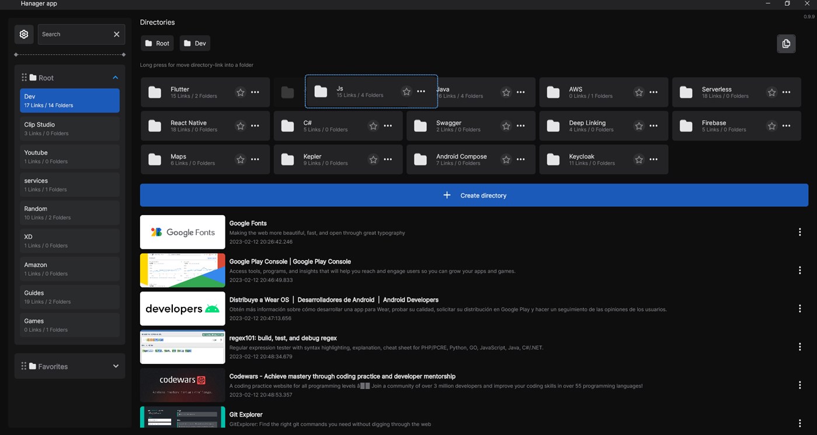Select Guides in the sidebar

pyautogui.click(x=69, y=297)
